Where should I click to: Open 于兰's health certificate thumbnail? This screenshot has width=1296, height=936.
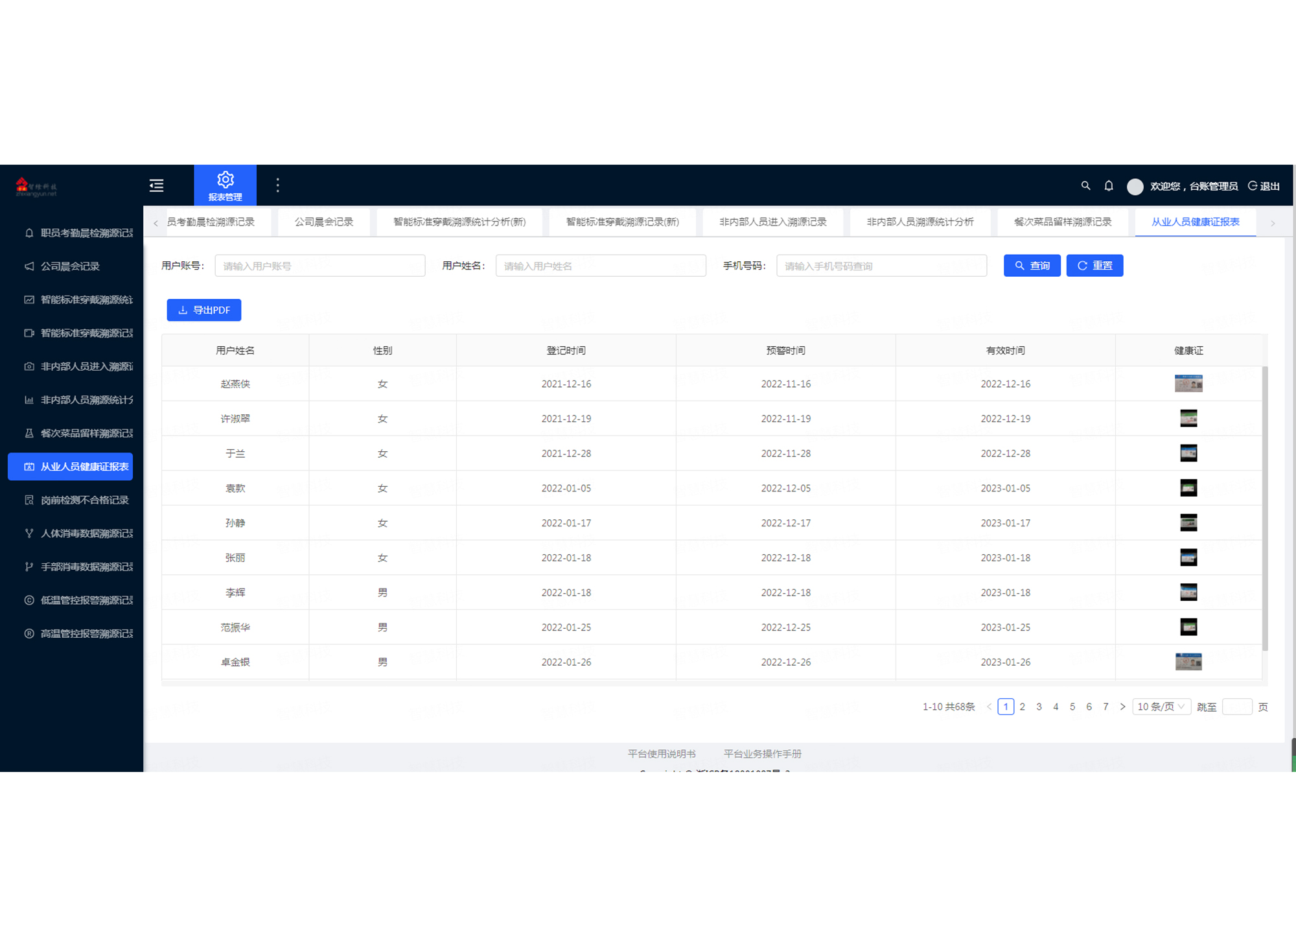pos(1188,453)
